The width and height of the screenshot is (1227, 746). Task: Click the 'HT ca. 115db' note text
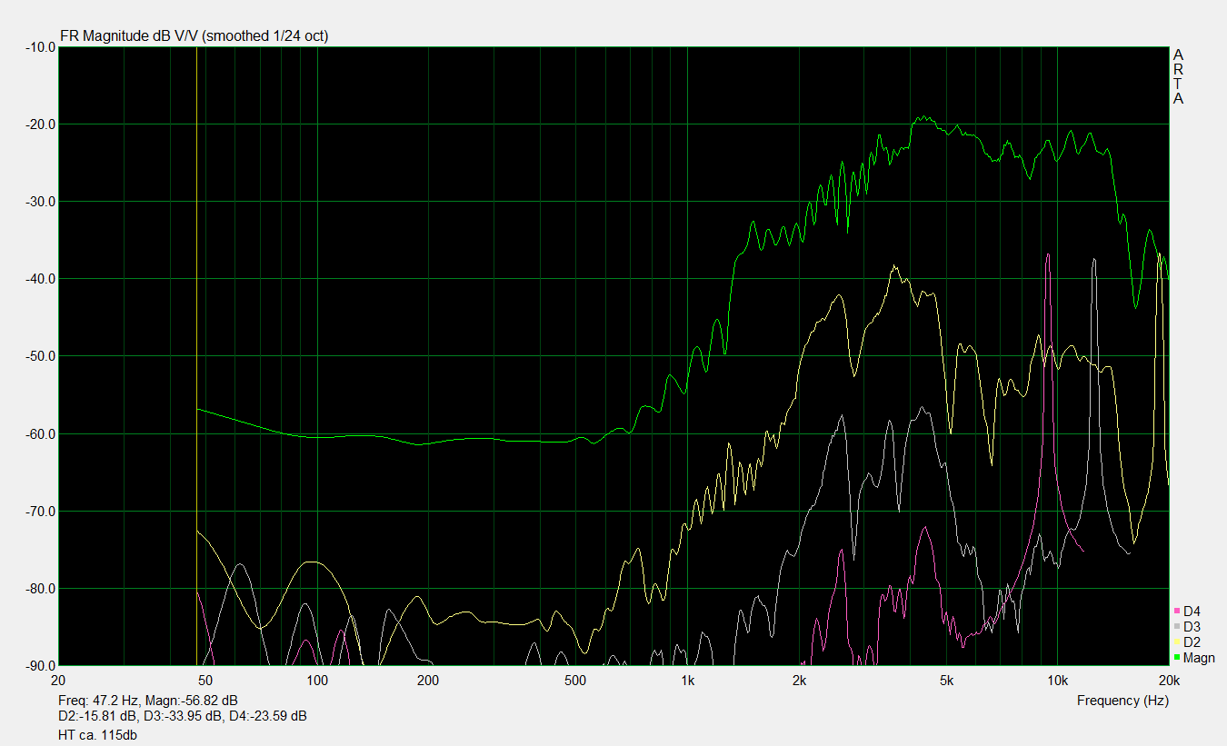point(97,734)
